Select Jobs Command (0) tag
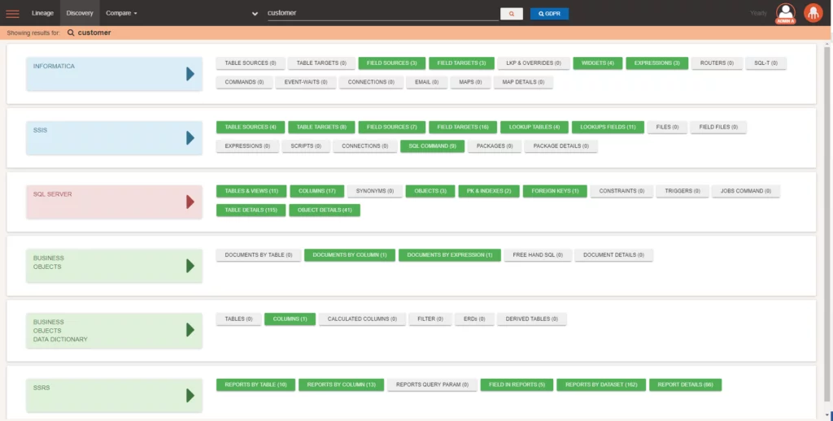The image size is (833, 421). pyautogui.click(x=745, y=191)
